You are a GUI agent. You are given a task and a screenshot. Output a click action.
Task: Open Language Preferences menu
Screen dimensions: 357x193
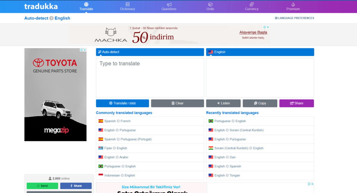[x=294, y=18]
